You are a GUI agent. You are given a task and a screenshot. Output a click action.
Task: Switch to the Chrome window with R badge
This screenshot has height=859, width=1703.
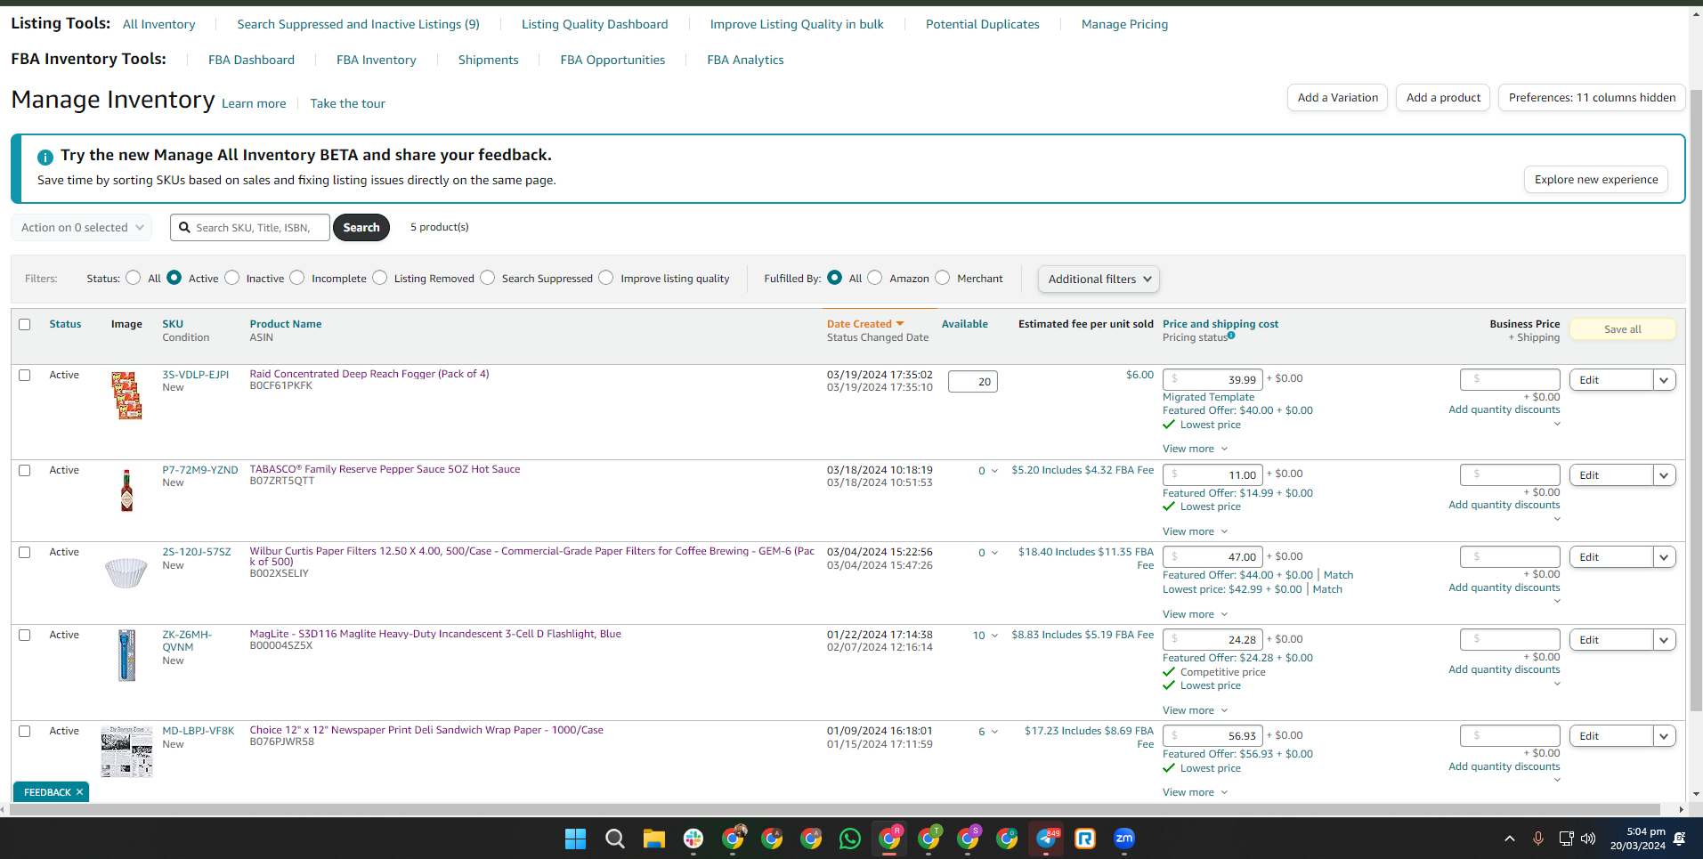pos(889,839)
